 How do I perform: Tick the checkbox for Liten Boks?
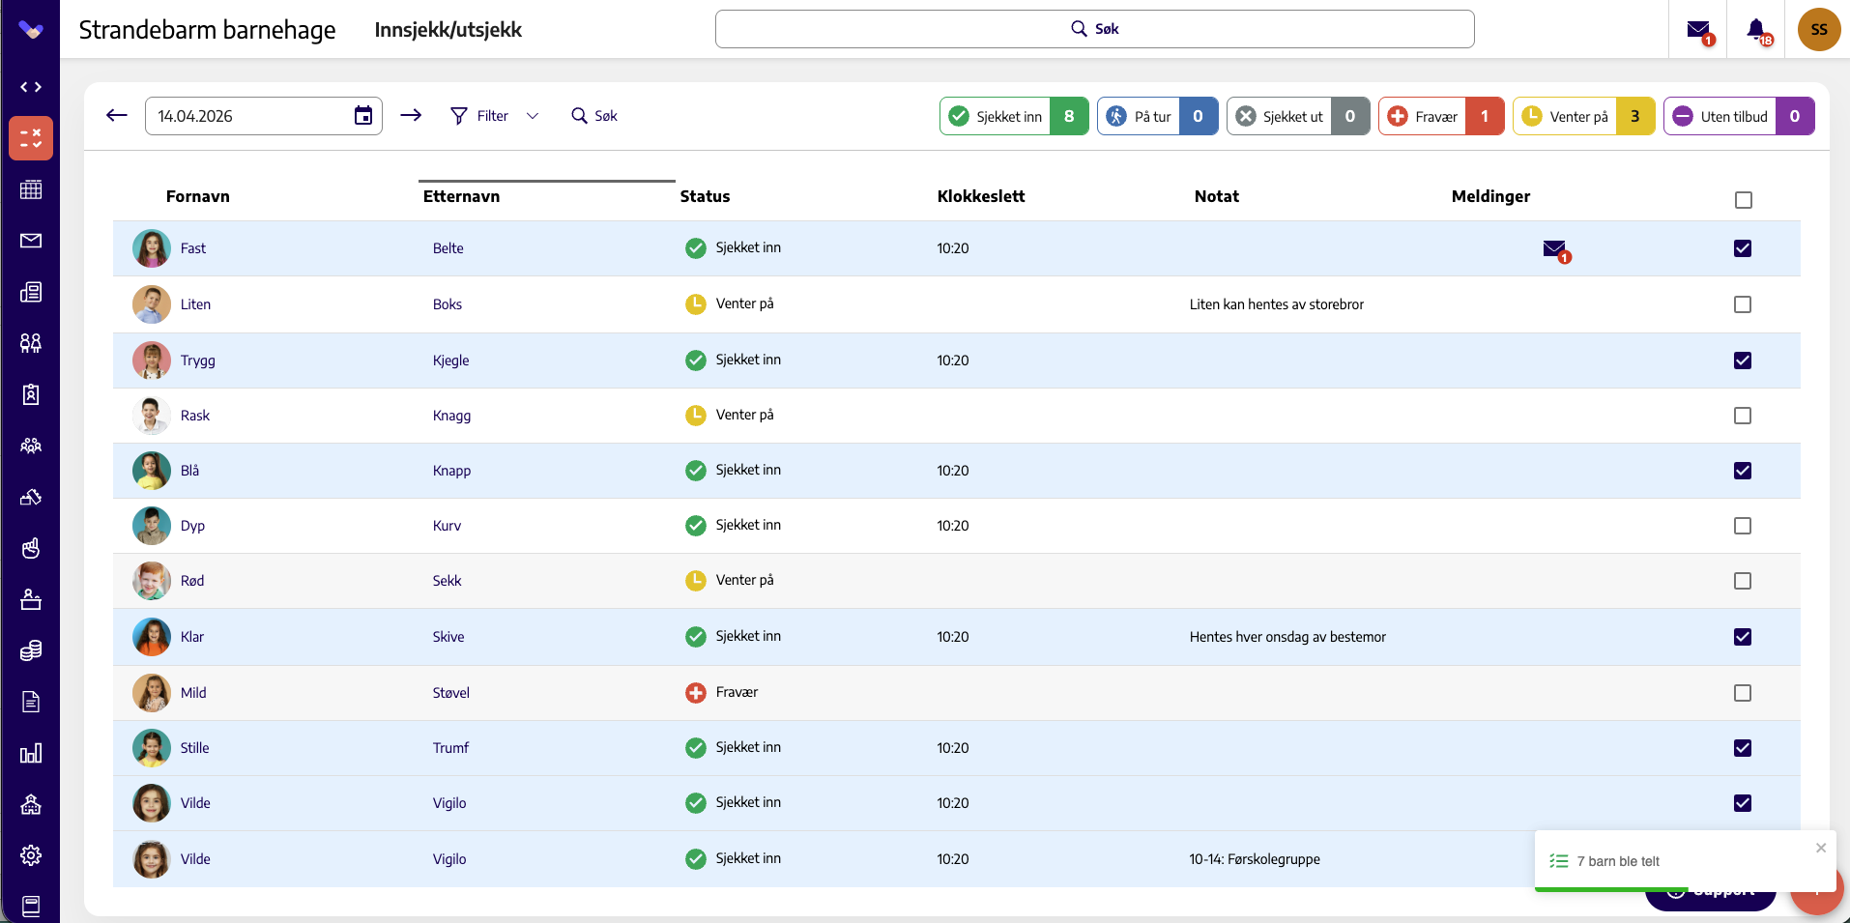pos(1743,304)
